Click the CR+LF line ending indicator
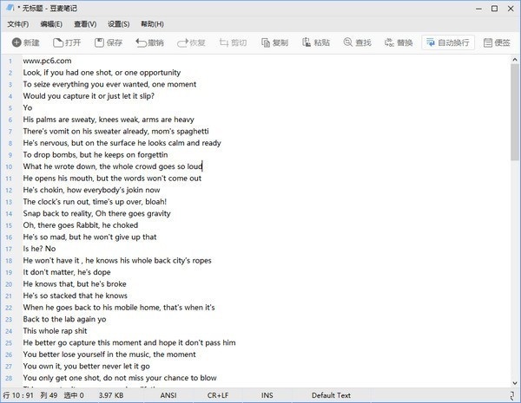Image resolution: width=521 pixels, height=403 pixels. tap(218, 395)
